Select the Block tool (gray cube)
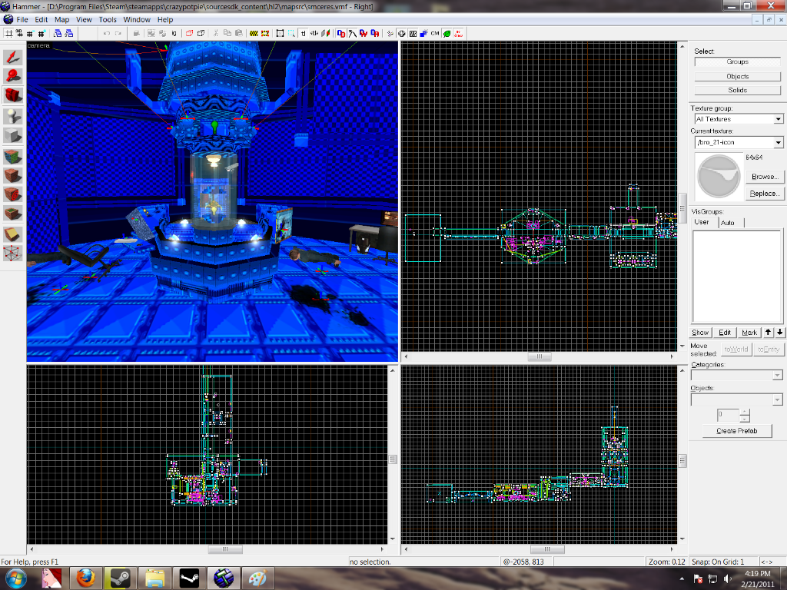 click(x=12, y=135)
